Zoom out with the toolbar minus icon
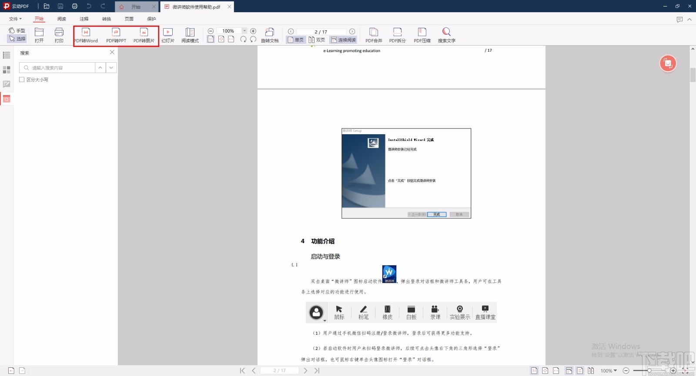 tap(211, 31)
